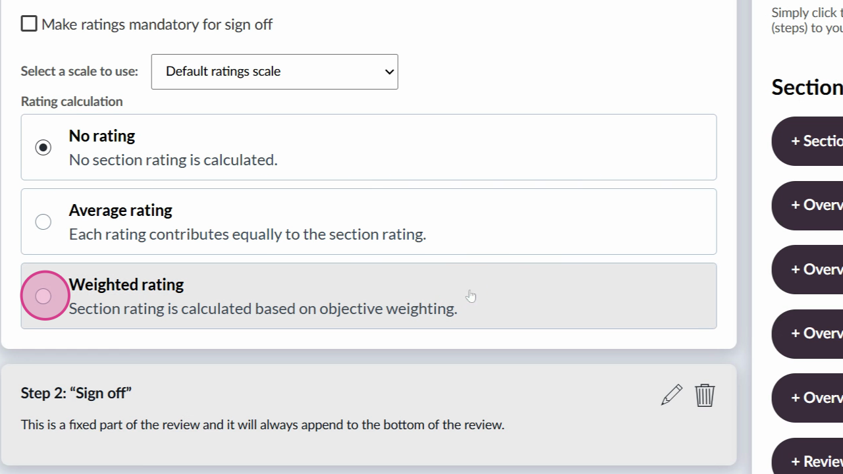The height and width of the screenshot is (474, 843).
Task: Click 'Each rating contributes equally' description text
Action: tap(247, 234)
